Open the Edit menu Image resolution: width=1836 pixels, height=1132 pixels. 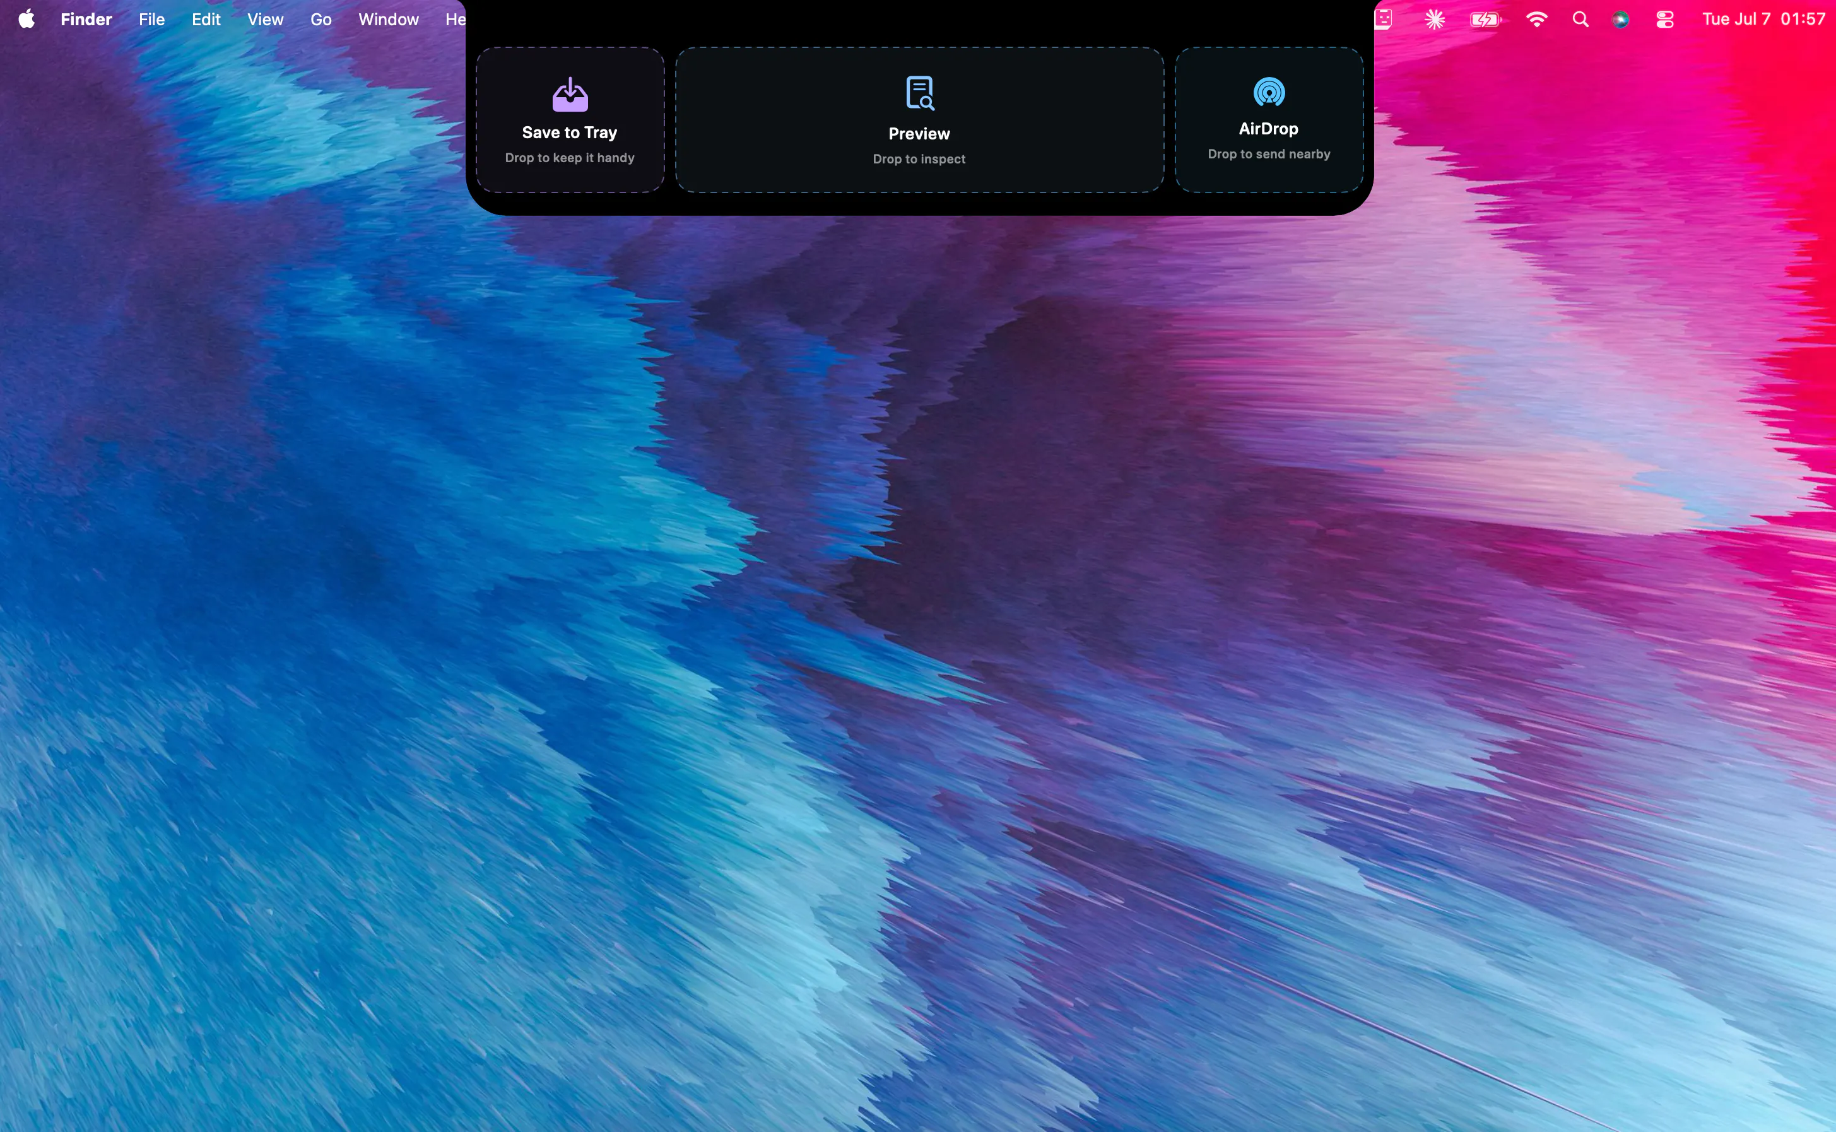coord(206,20)
